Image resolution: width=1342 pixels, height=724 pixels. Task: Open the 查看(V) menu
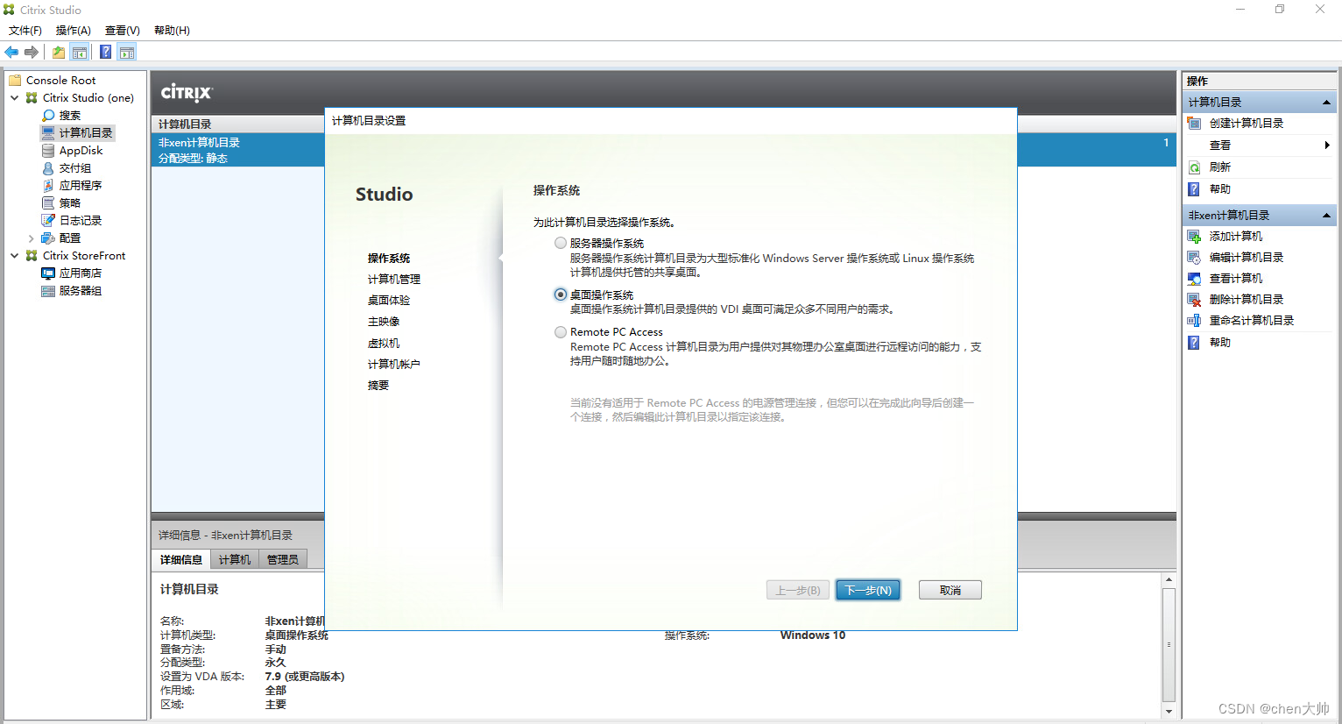point(123,31)
